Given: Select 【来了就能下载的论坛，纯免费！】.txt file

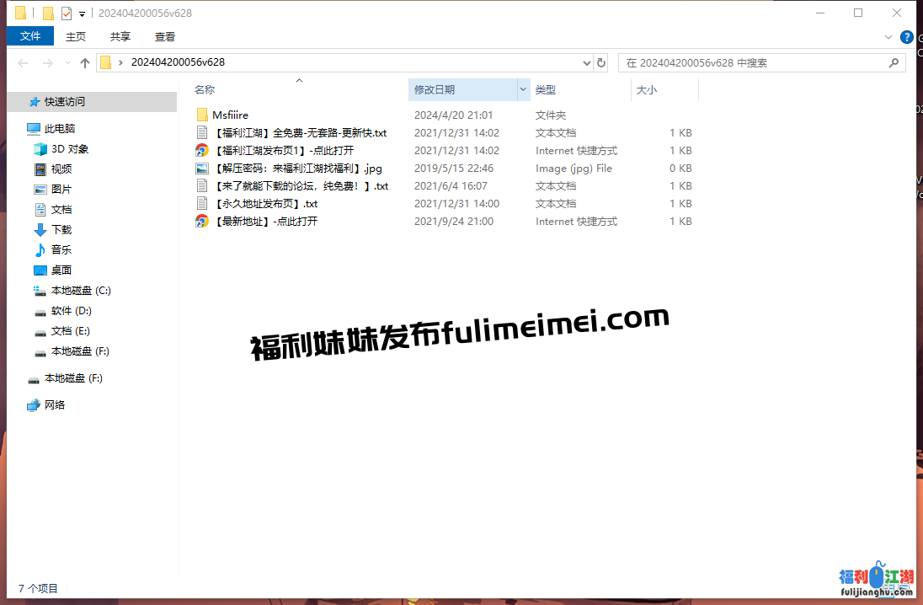Looking at the screenshot, I should [x=300, y=185].
